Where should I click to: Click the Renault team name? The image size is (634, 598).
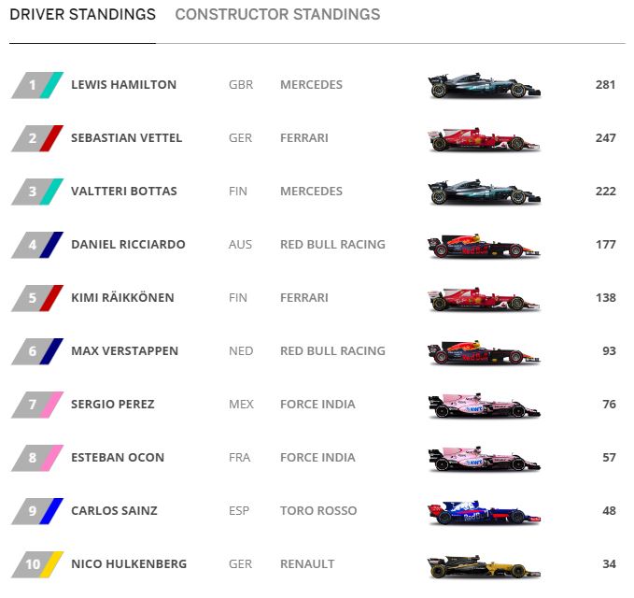(307, 564)
